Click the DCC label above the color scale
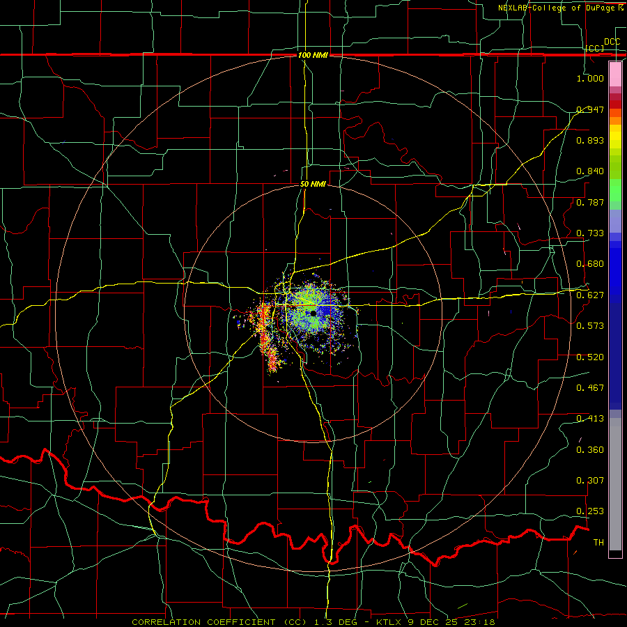 [612, 42]
